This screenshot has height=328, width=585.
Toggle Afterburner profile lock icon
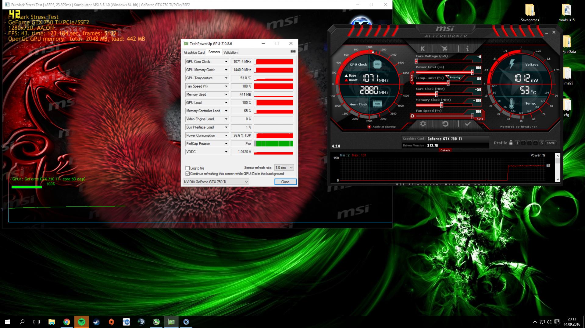pos(511,143)
